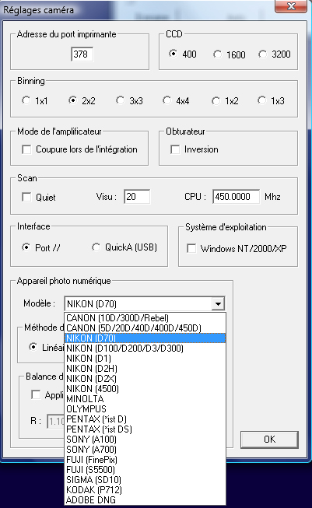Click printer port address field 378
Image resolution: width=312 pixels, height=508 pixels.
click(x=82, y=54)
